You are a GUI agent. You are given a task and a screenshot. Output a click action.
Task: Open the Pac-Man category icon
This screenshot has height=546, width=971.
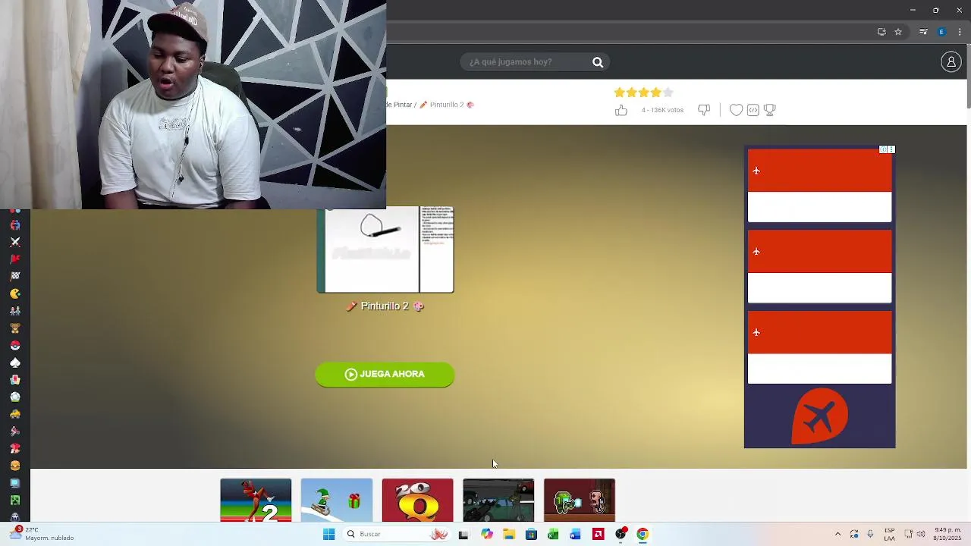(15, 293)
